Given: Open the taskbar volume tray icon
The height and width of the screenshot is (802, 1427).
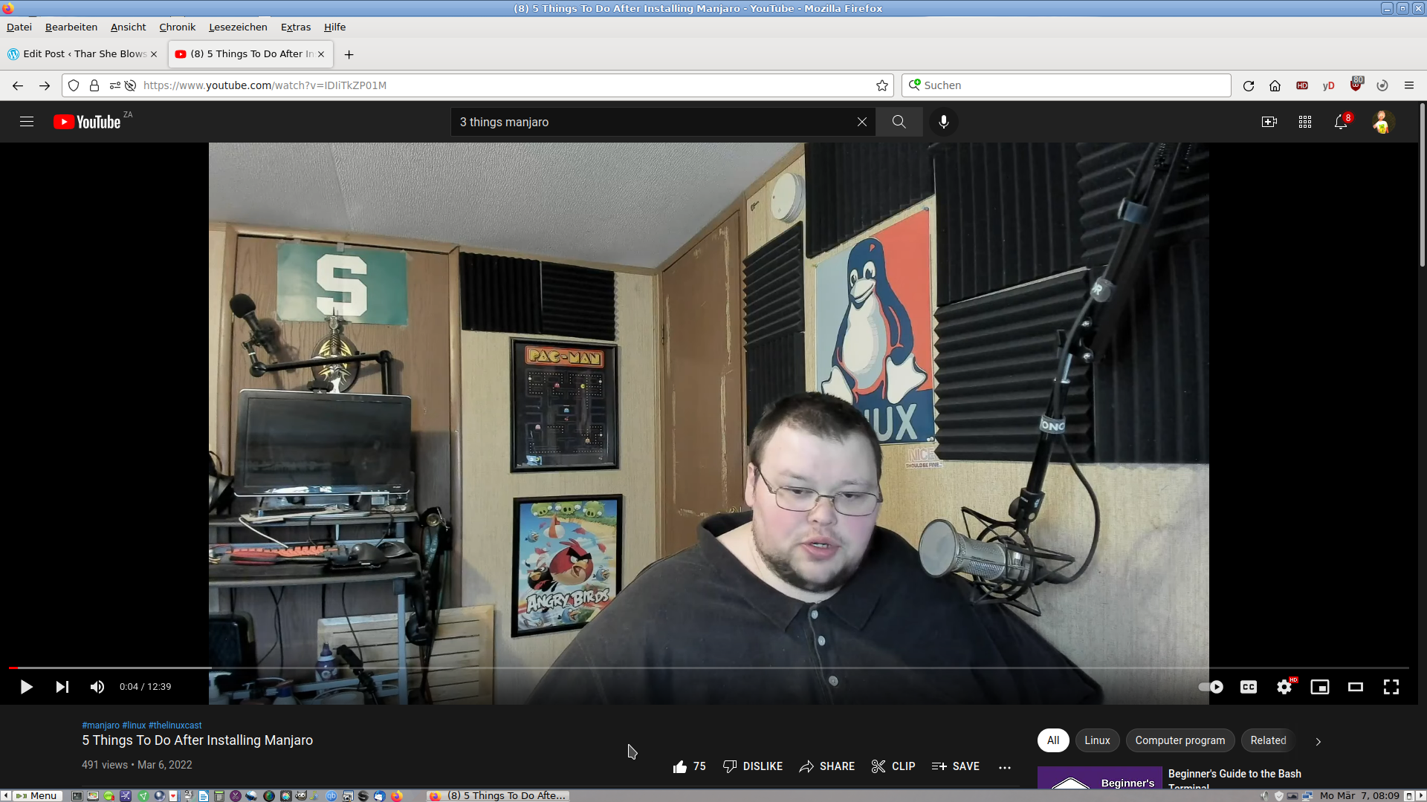Looking at the screenshot, I should point(1265,796).
